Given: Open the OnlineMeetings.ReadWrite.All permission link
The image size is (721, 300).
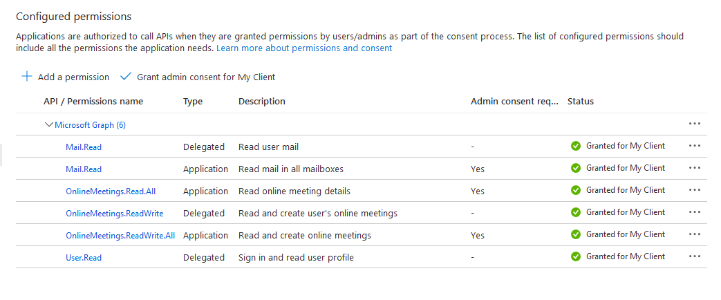Looking at the screenshot, I should [x=120, y=236].
